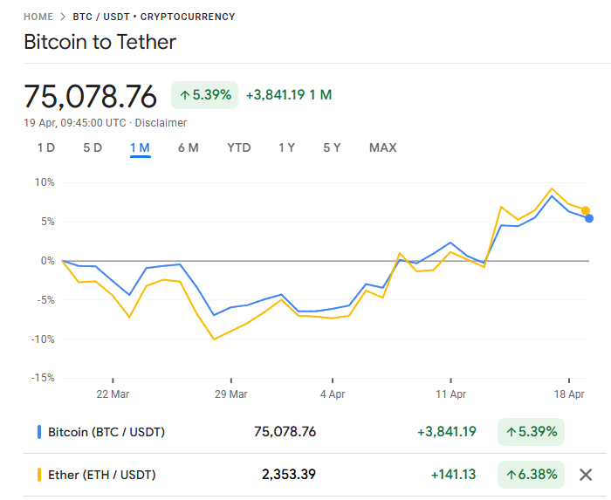Select the 1 M range tab
Viewport: 611px width, 500px height.
click(x=140, y=147)
